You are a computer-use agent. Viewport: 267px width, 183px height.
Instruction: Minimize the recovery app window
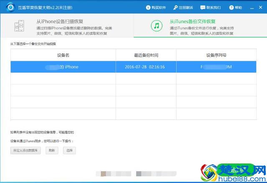tap(252, 8)
